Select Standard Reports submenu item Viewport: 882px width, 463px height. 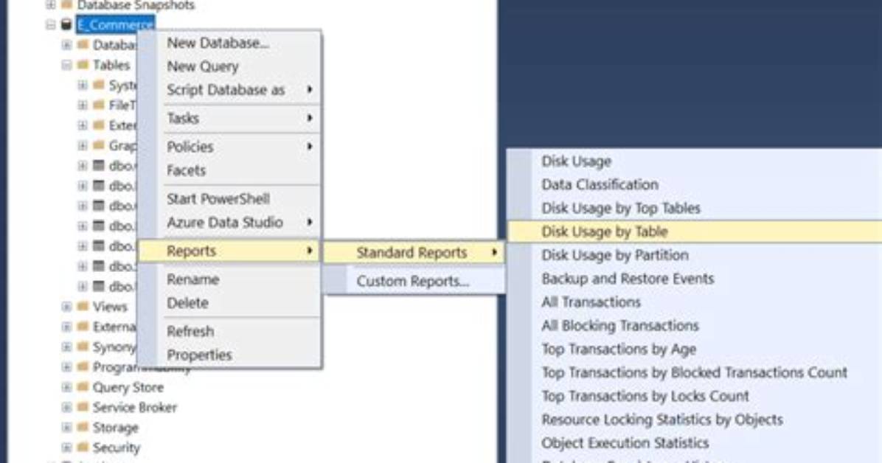point(414,253)
